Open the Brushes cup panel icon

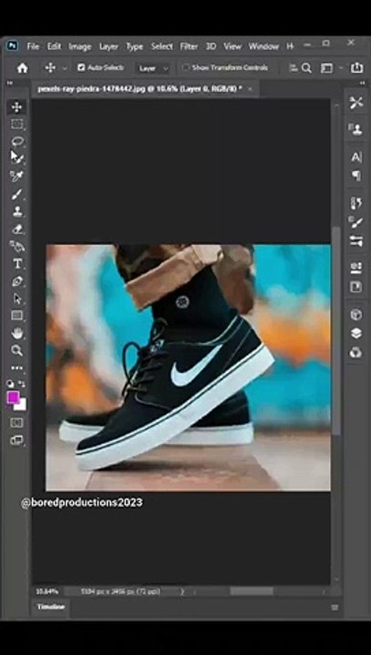356,203
